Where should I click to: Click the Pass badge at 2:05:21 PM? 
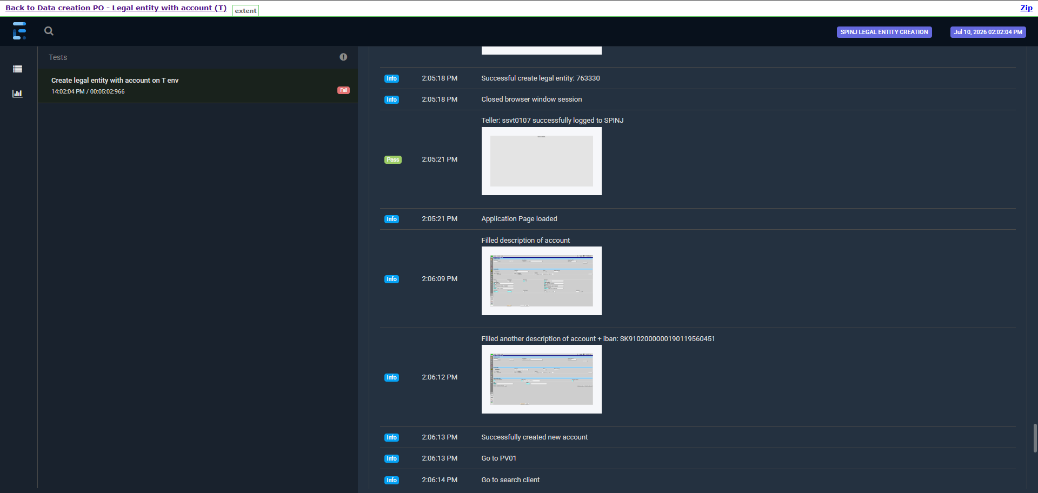point(393,159)
